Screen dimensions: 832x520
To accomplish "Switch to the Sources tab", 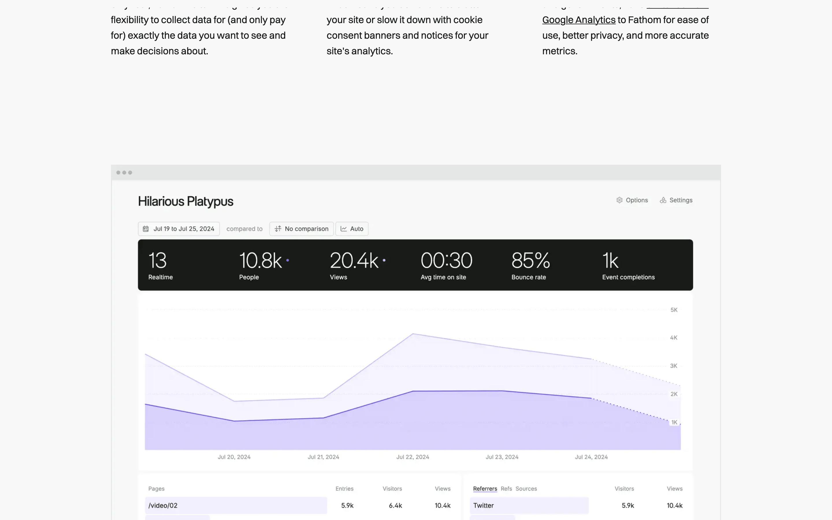I will [x=526, y=489].
